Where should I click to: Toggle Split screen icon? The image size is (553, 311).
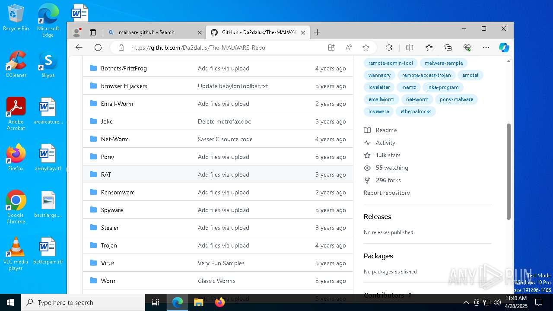click(x=410, y=48)
